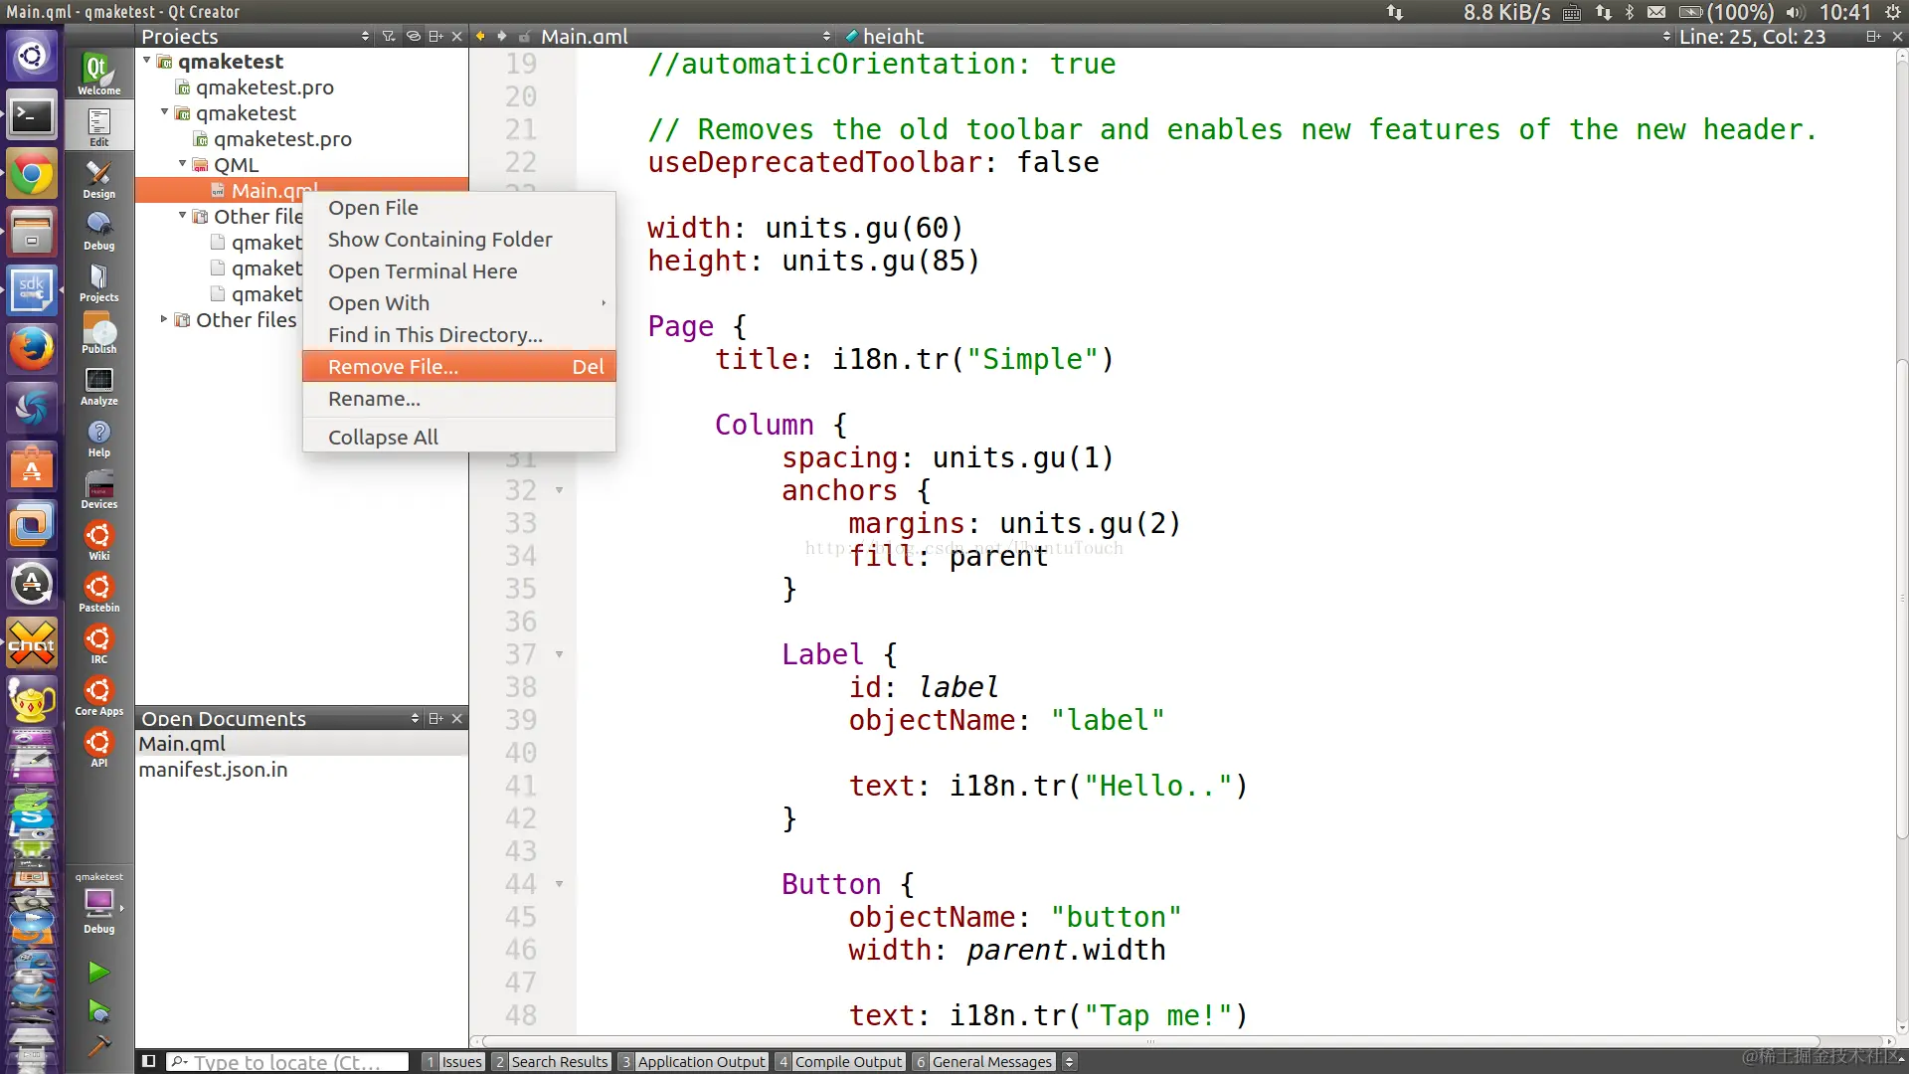Toggle the left sidebar visibility button
1909x1074 pixels.
tap(149, 1061)
